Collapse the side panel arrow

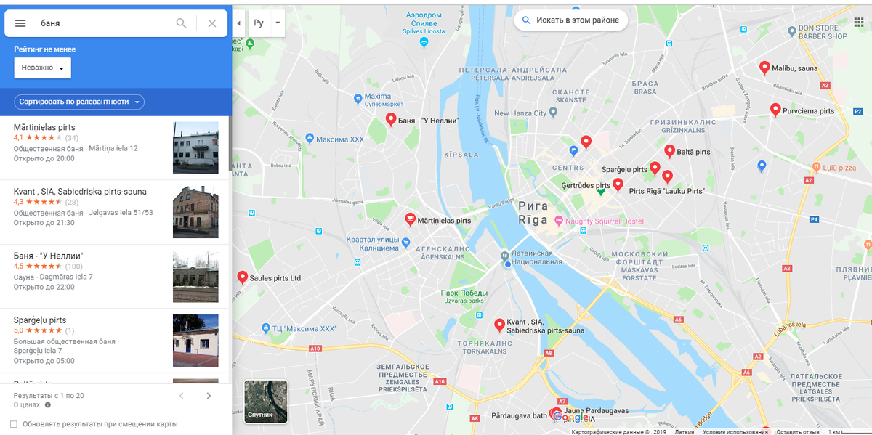point(239,23)
